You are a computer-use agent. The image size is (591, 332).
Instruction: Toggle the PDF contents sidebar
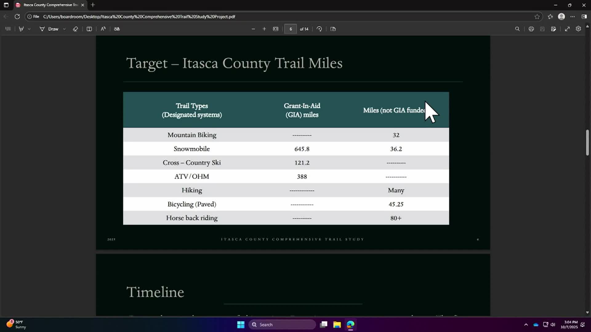[x=8, y=29]
